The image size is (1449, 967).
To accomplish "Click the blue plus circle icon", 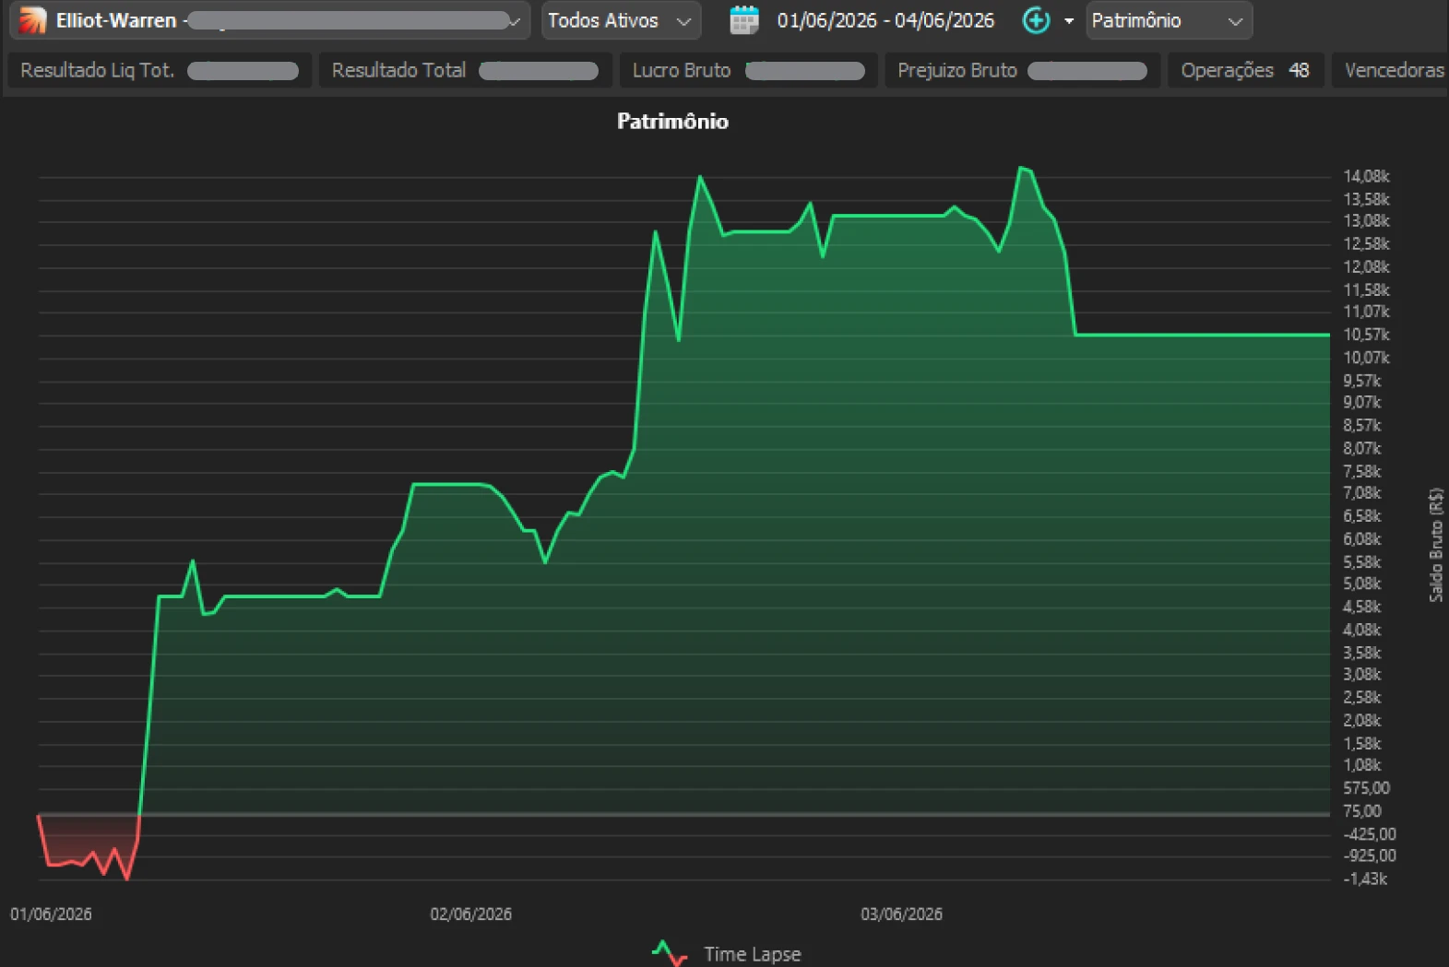I will point(1037,20).
